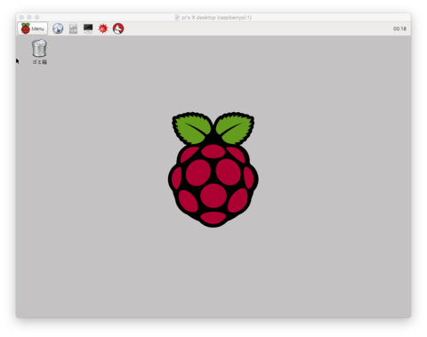427x337 pixels.
Task: Close the pi's X desktop window
Action: point(21,17)
